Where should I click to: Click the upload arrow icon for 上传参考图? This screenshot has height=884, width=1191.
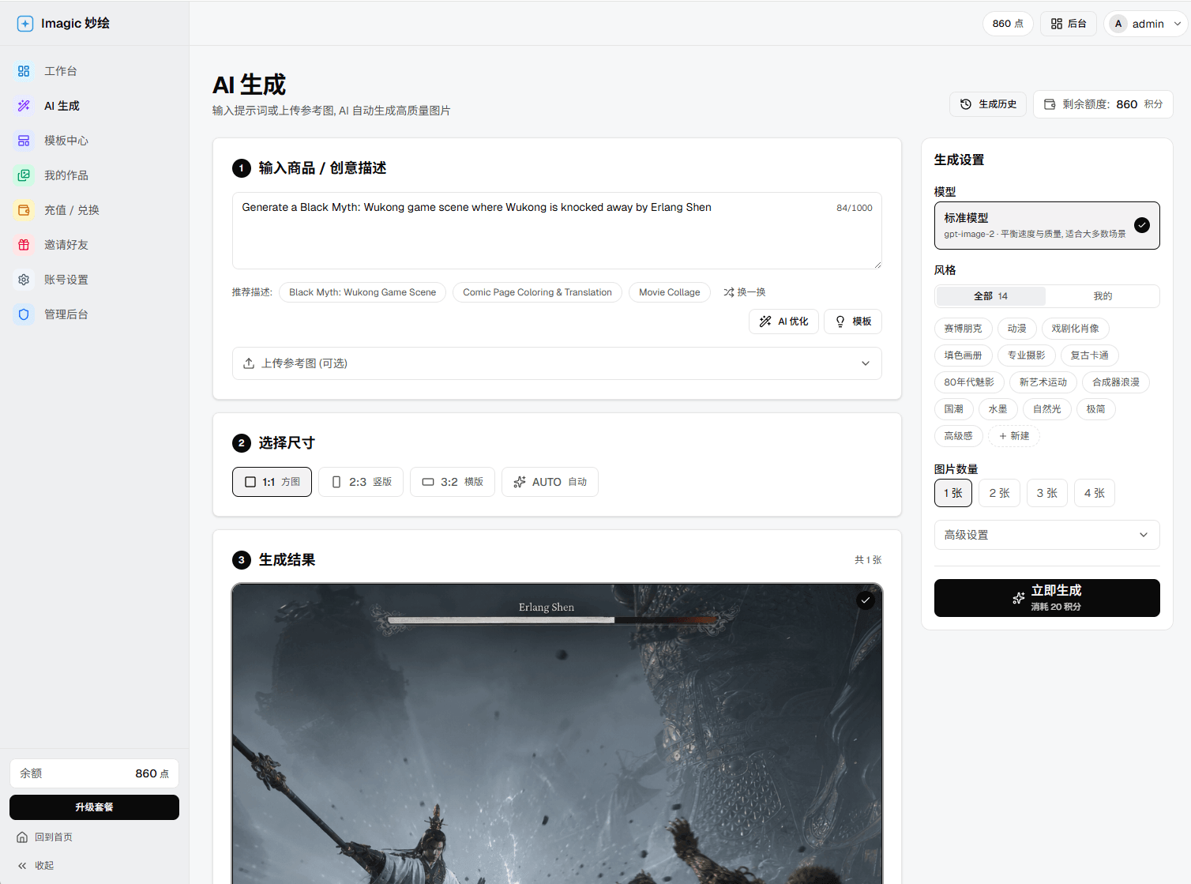(x=249, y=363)
